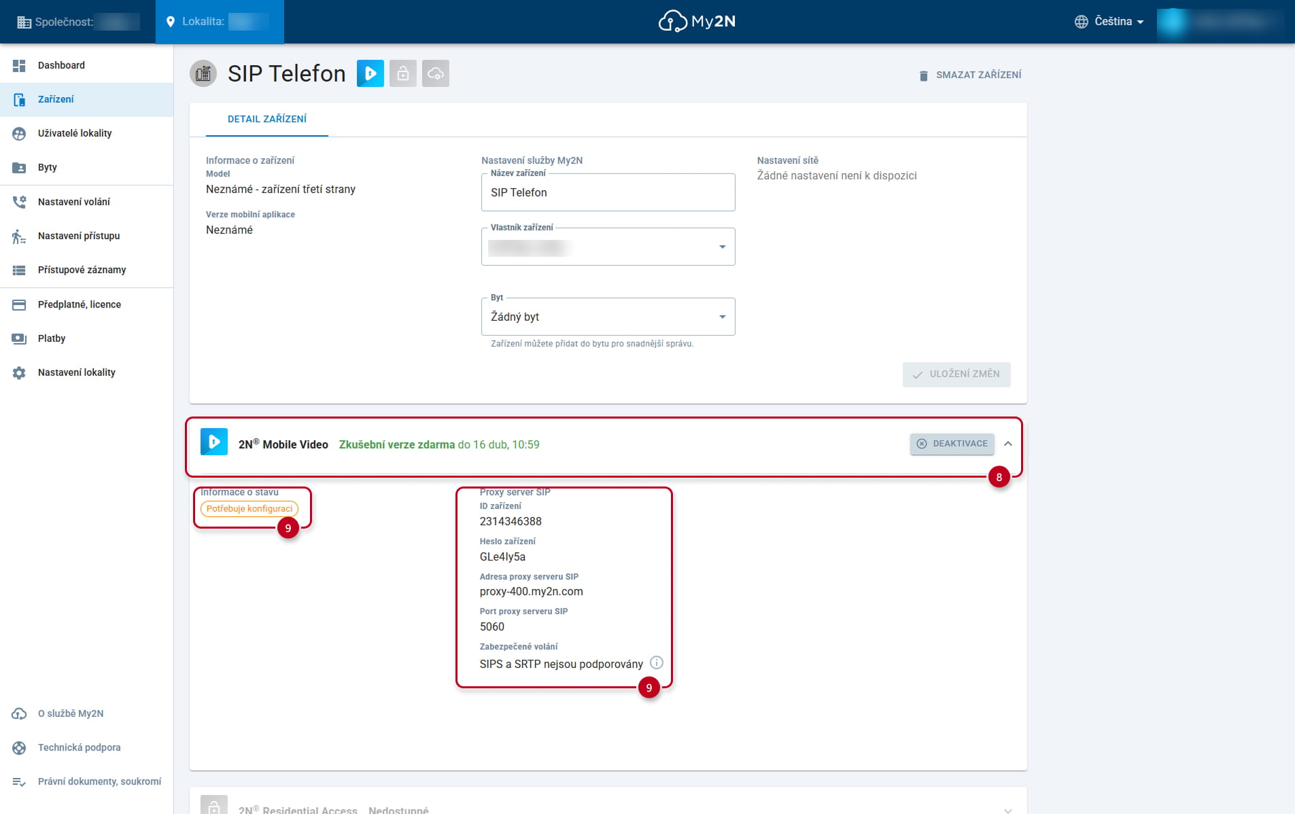The image size is (1295, 814).
Task: Click the Nastavení přístupu walking-person icon
Action: click(19, 236)
